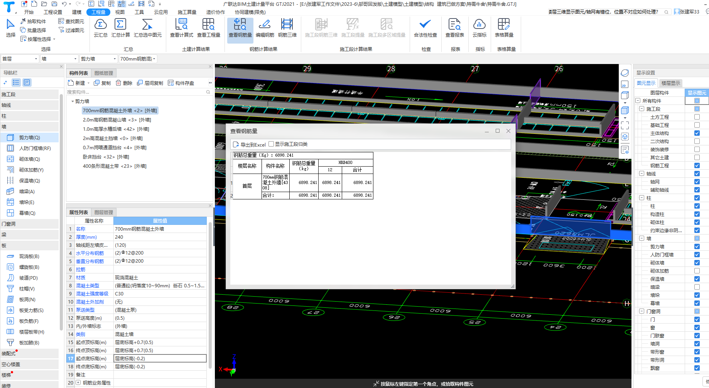
Task: Toggle 砌体加筋 display checkbox
Action: point(697,271)
